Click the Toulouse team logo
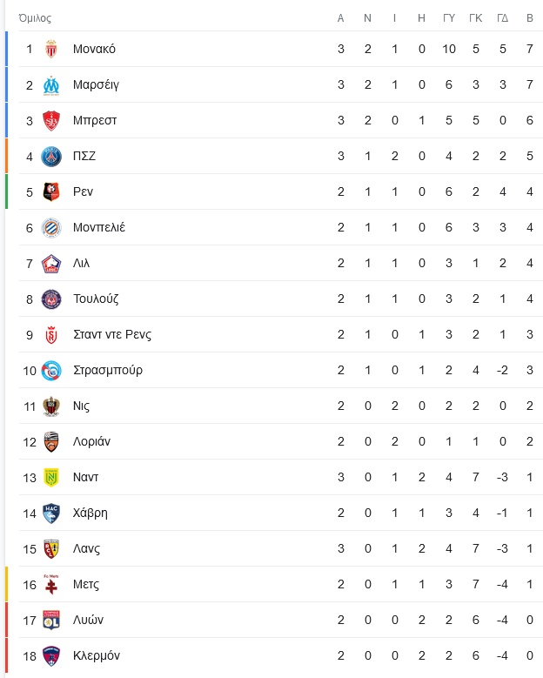 tap(51, 299)
